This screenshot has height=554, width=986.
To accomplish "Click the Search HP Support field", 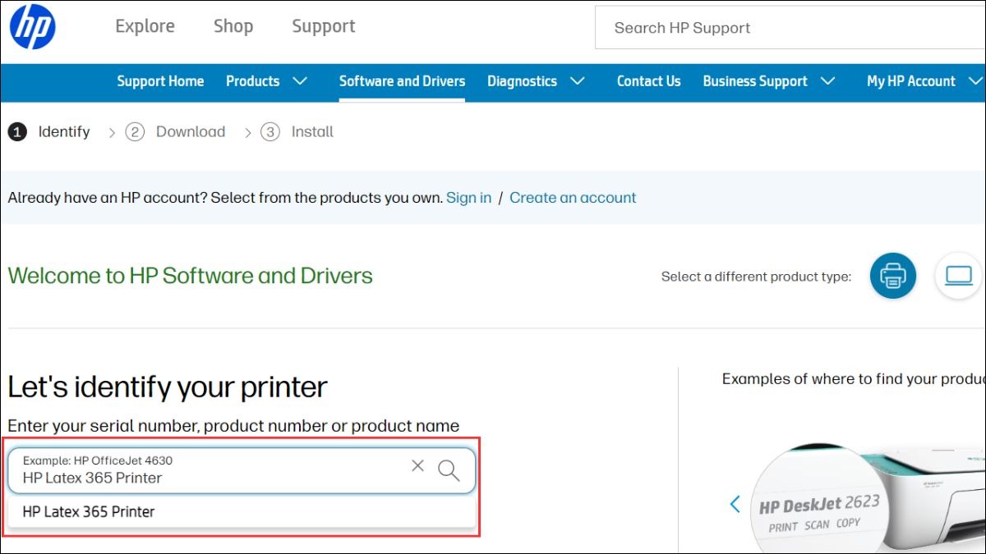I will coord(790,28).
